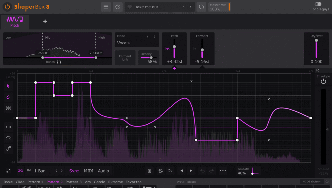This screenshot has height=188, width=332.
Task: Click the Bands headphones solo icon
Action: tap(59, 62)
